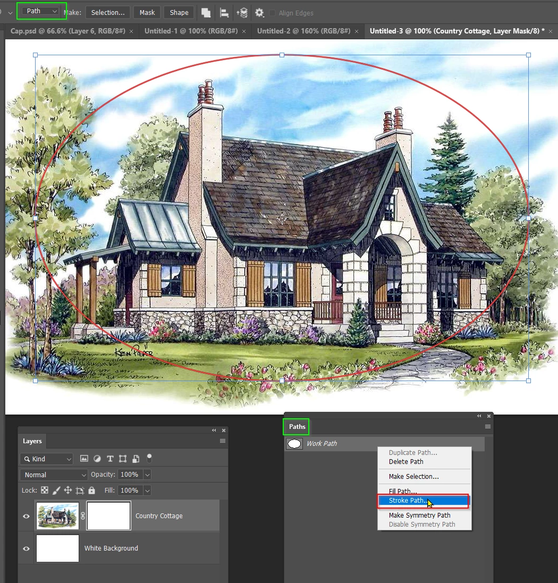The height and width of the screenshot is (583, 558).
Task: Switch to the Untitled-2 document tab
Action: (304, 31)
